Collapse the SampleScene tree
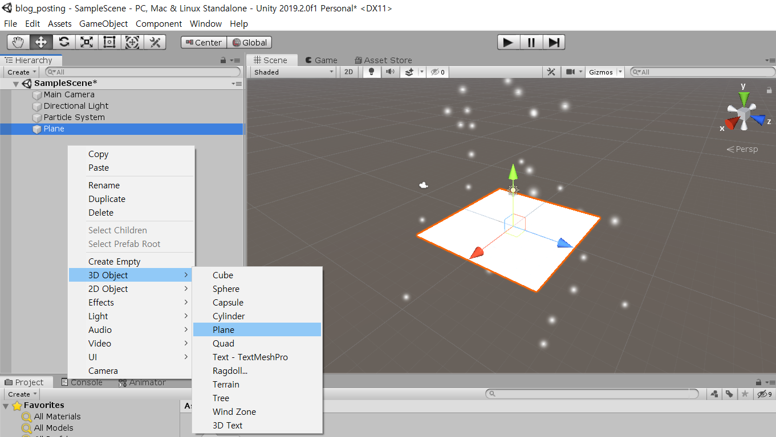This screenshot has width=776, height=437. coord(15,84)
